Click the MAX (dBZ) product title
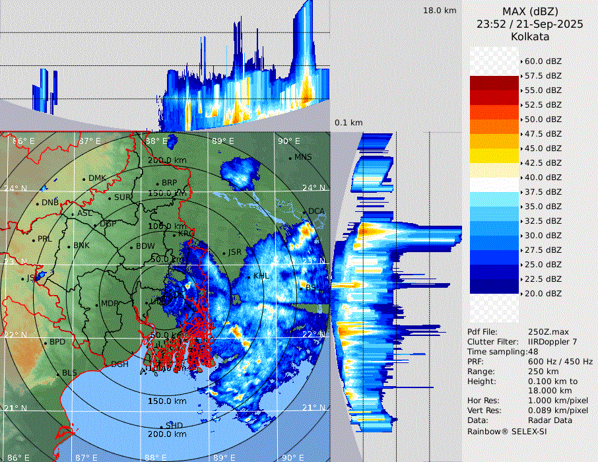 pos(530,11)
